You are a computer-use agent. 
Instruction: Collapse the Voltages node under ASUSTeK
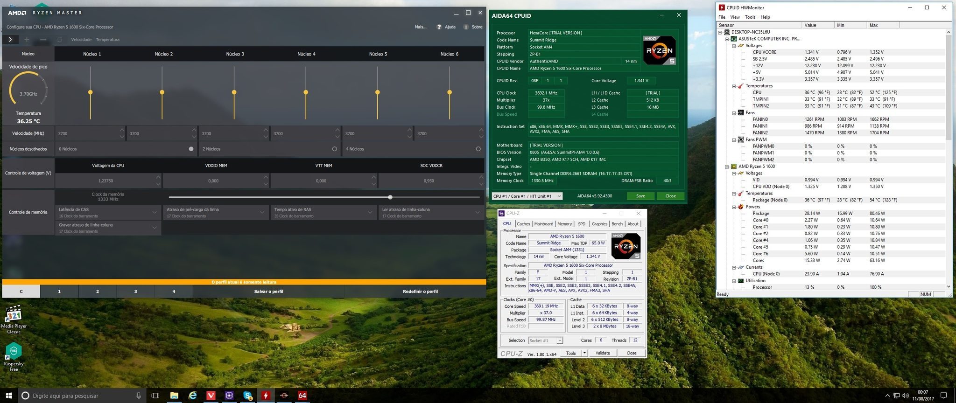point(734,46)
